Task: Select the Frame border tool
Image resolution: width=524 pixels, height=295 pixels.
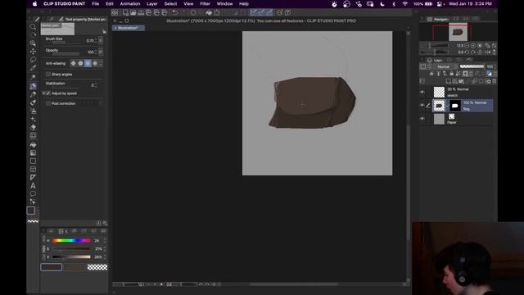Action: coord(33,170)
